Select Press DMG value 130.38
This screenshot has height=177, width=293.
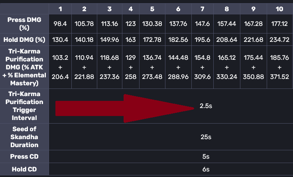152,24
